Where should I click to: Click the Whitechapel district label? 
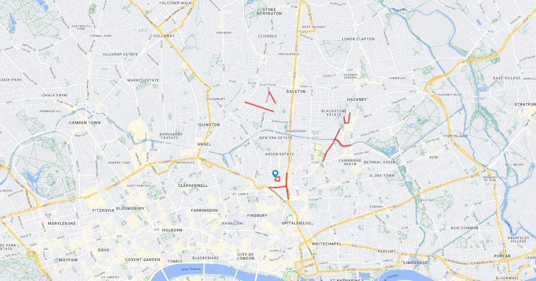click(x=327, y=244)
